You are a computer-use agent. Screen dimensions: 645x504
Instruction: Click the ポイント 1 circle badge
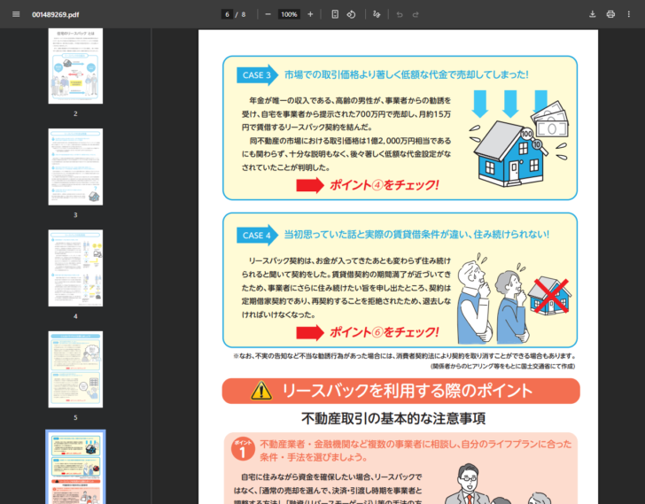(x=243, y=449)
